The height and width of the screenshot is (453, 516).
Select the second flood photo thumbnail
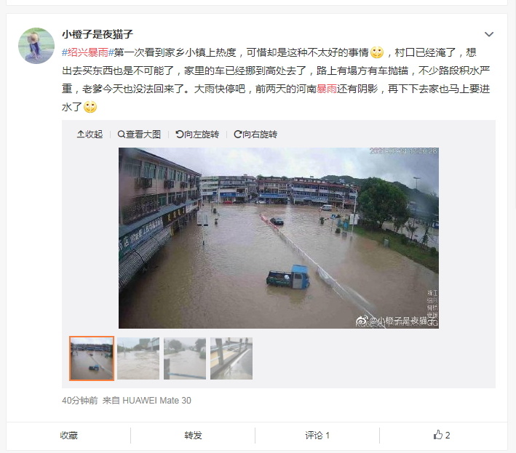(x=138, y=358)
